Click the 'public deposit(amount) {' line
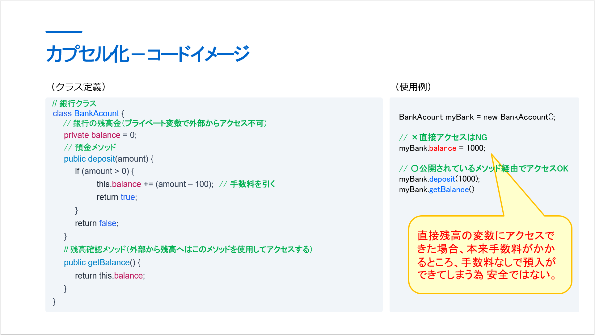The width and height of the screenshot is (595, 335). pyautogui.click(x=108, y=159)
